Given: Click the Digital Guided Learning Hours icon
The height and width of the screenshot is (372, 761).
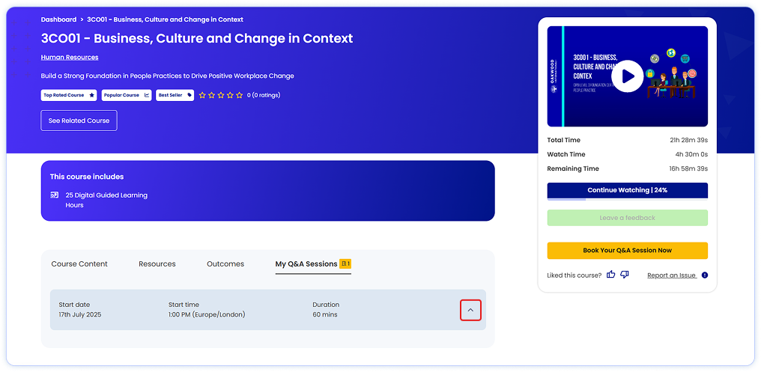Looking at the screenshot, I should point(55,195).
